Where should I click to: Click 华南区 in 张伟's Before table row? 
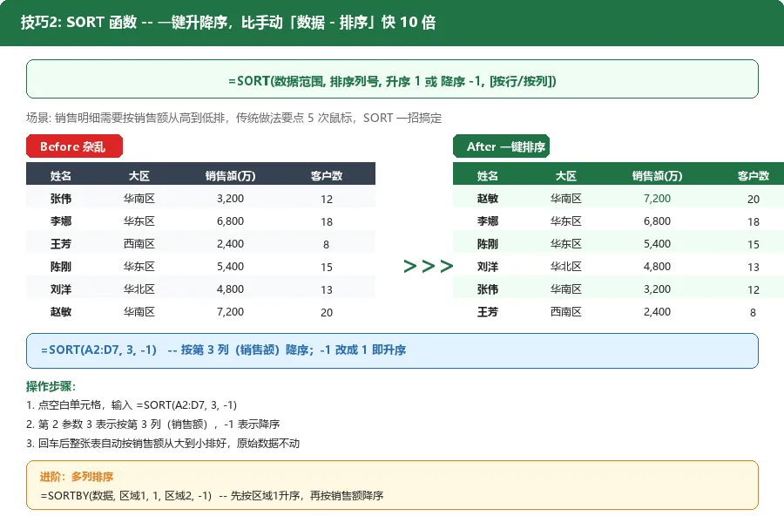click(x=139, y=199)
